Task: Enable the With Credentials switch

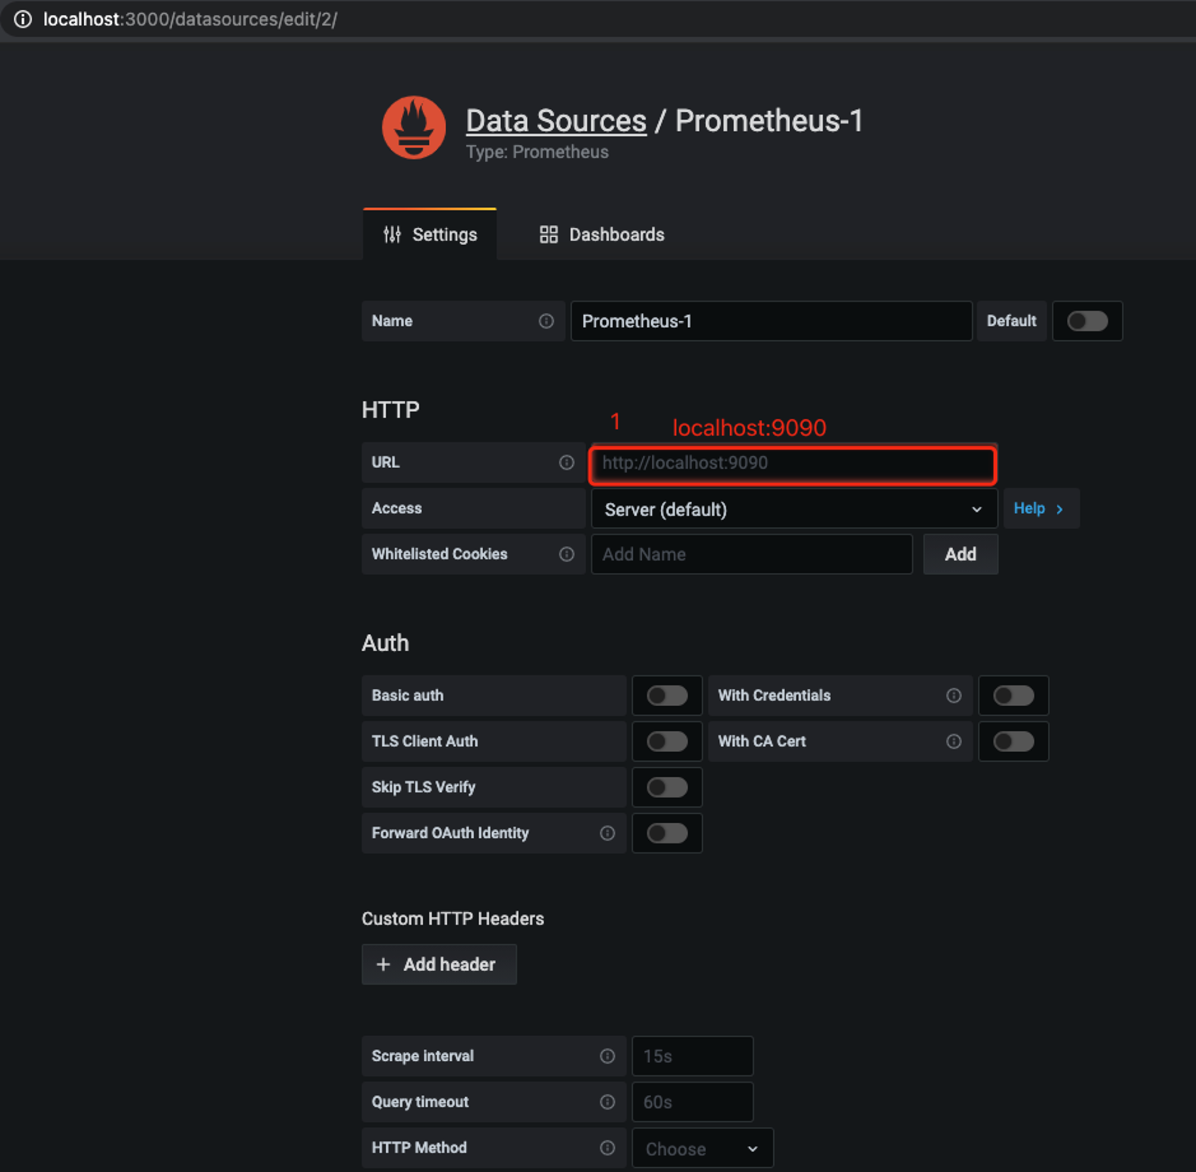Action: pos(1013,695)
